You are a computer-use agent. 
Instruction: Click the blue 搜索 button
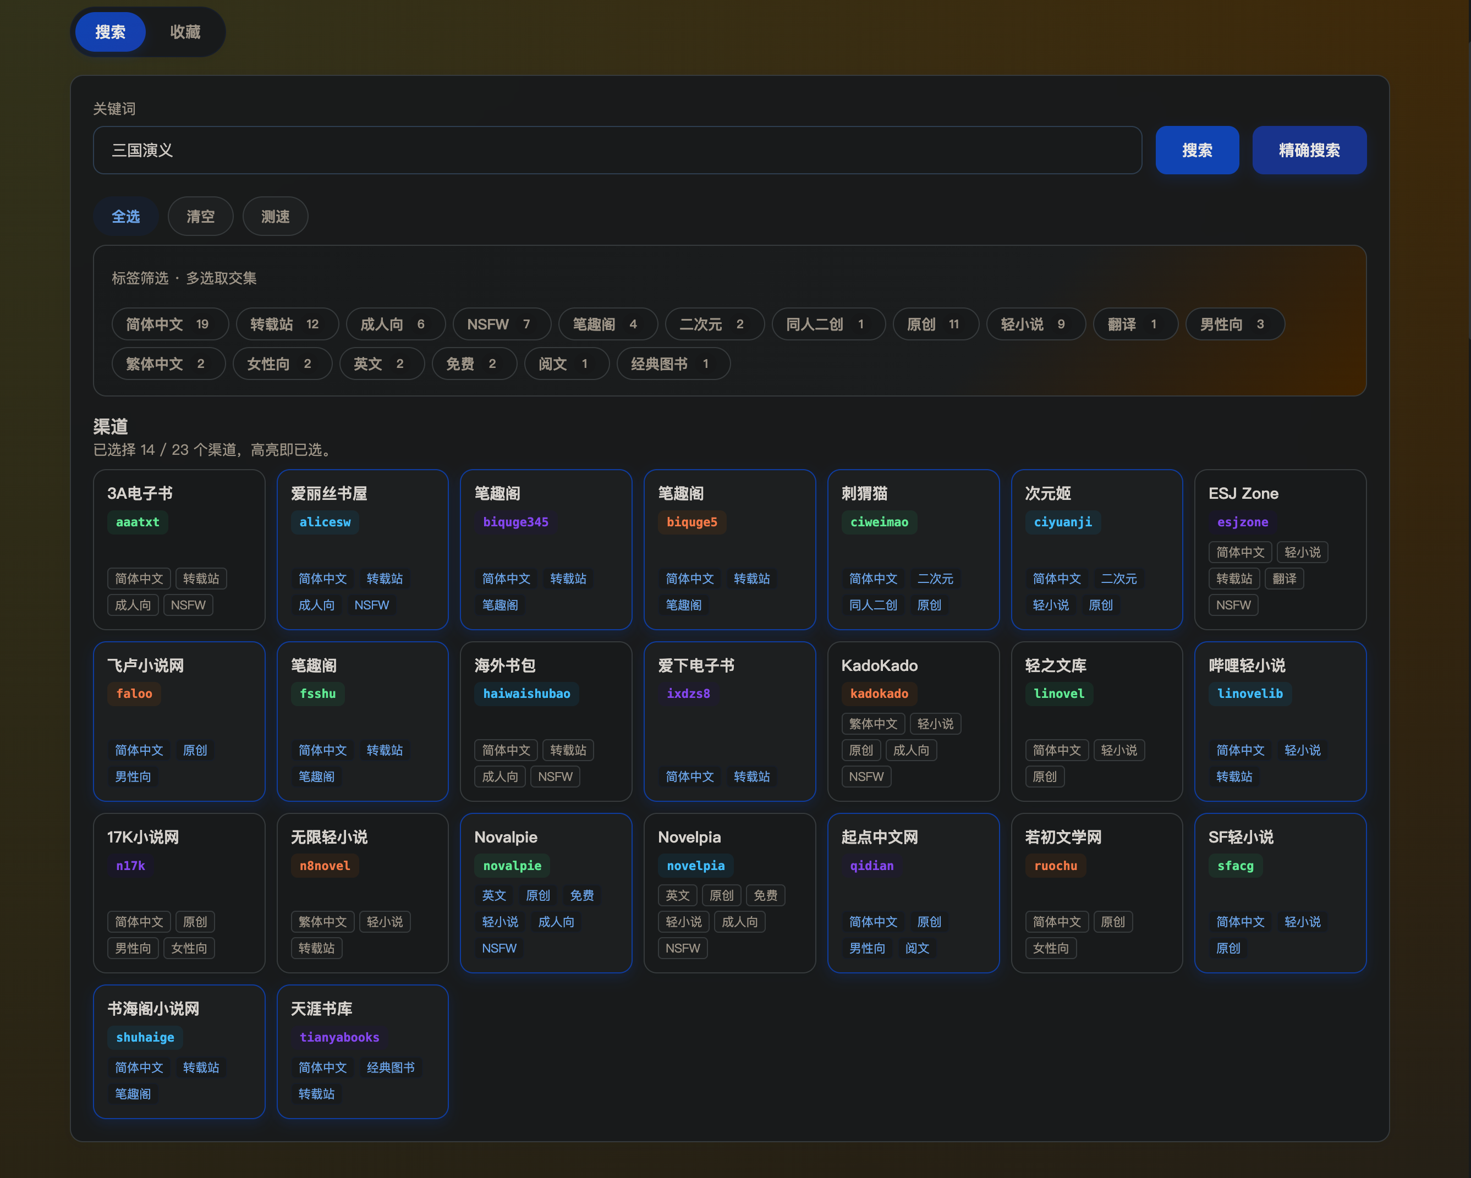(1196, 150)
